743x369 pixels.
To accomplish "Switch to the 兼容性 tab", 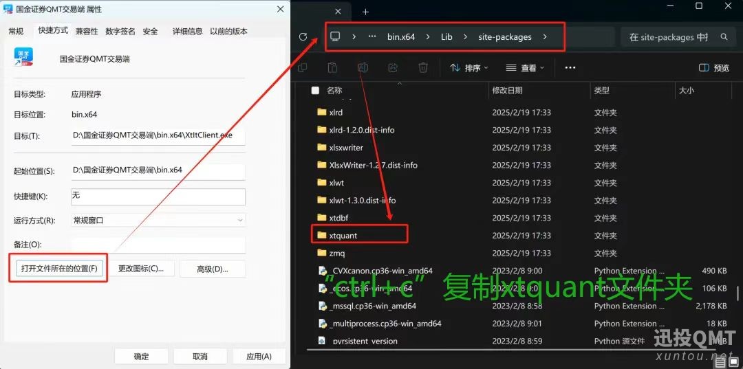I will 87,31.
